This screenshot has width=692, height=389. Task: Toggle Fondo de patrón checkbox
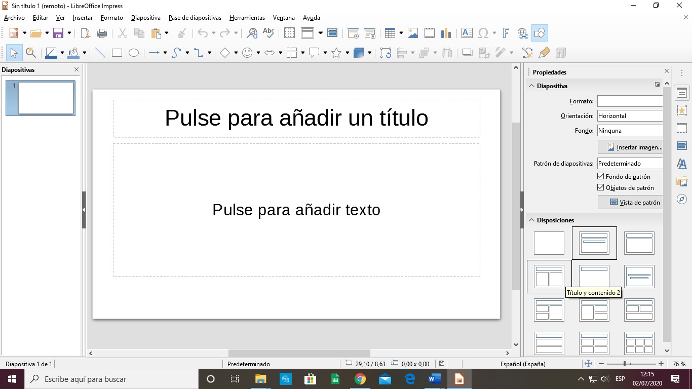coord(601,176)
